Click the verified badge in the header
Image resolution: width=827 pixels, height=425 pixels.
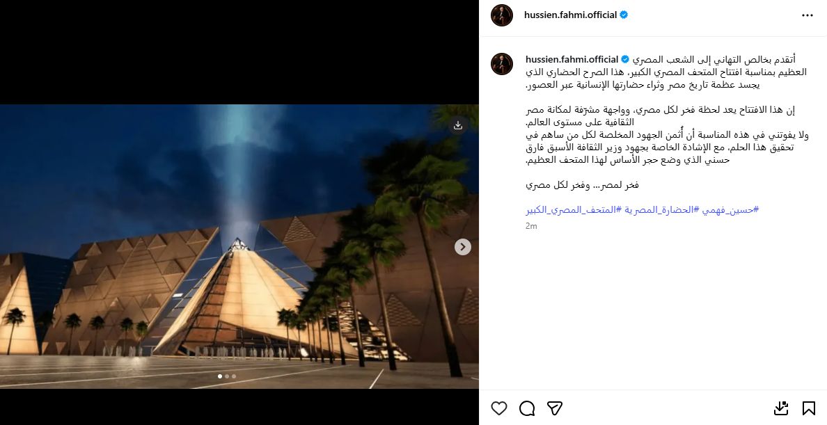(x=624, y=15)
